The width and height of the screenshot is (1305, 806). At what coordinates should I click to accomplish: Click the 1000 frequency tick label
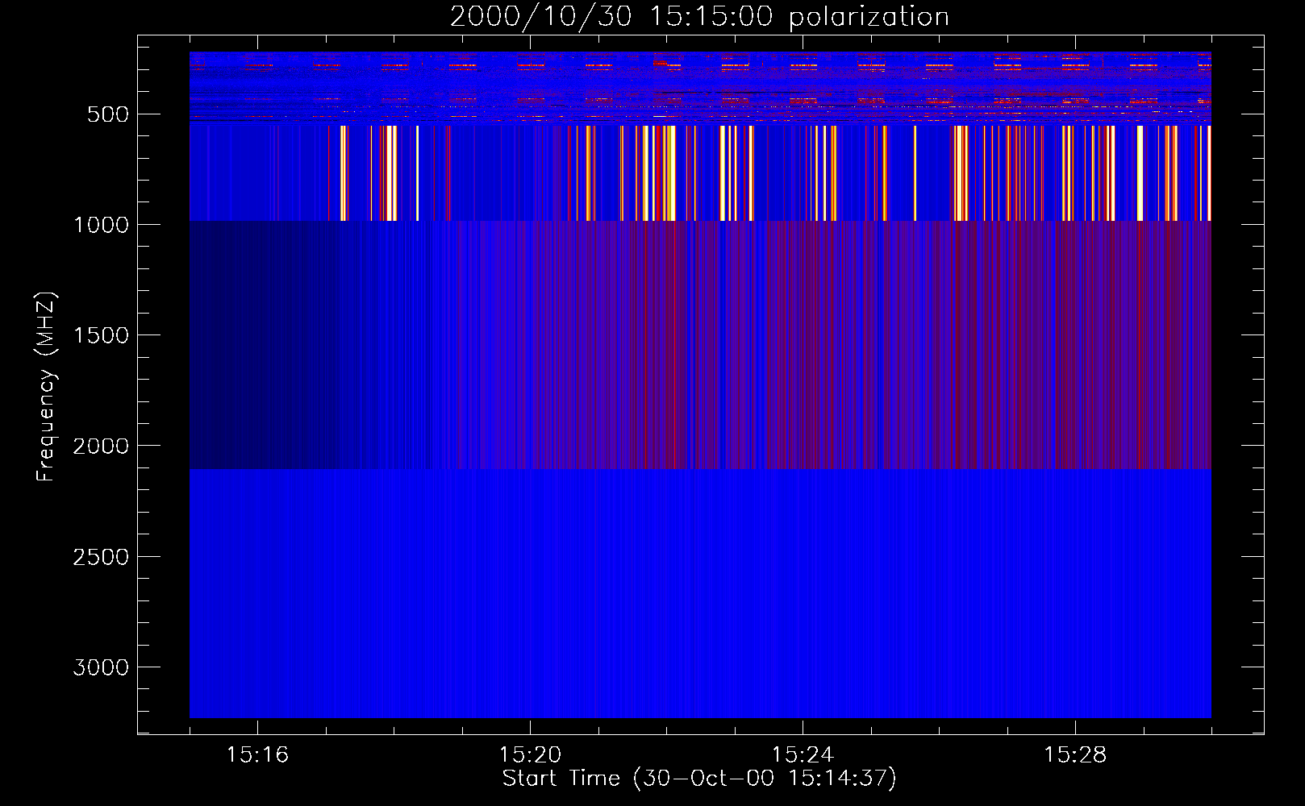[x=101, y=225]
